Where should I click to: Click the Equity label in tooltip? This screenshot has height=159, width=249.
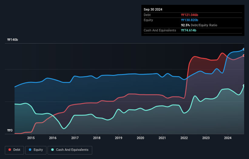click(148, 20)
